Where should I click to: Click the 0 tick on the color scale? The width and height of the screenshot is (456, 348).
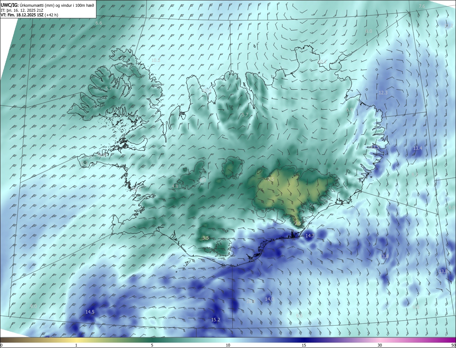click(1, 345)
